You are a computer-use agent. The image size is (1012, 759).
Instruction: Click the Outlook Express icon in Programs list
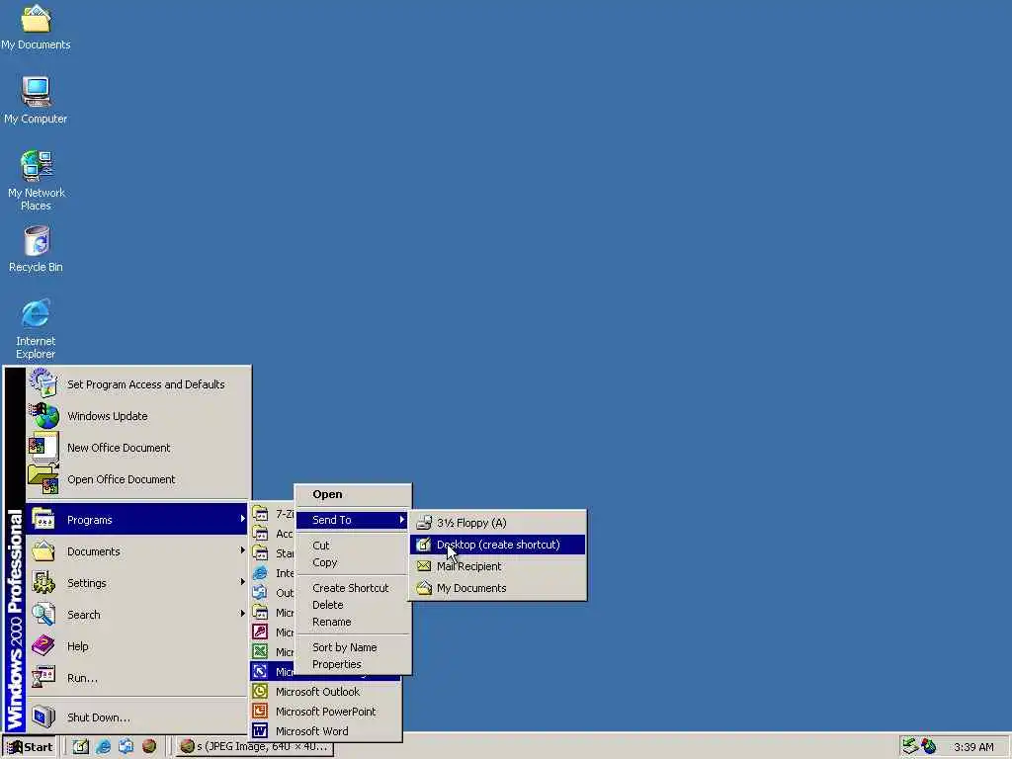coord(260,593)
